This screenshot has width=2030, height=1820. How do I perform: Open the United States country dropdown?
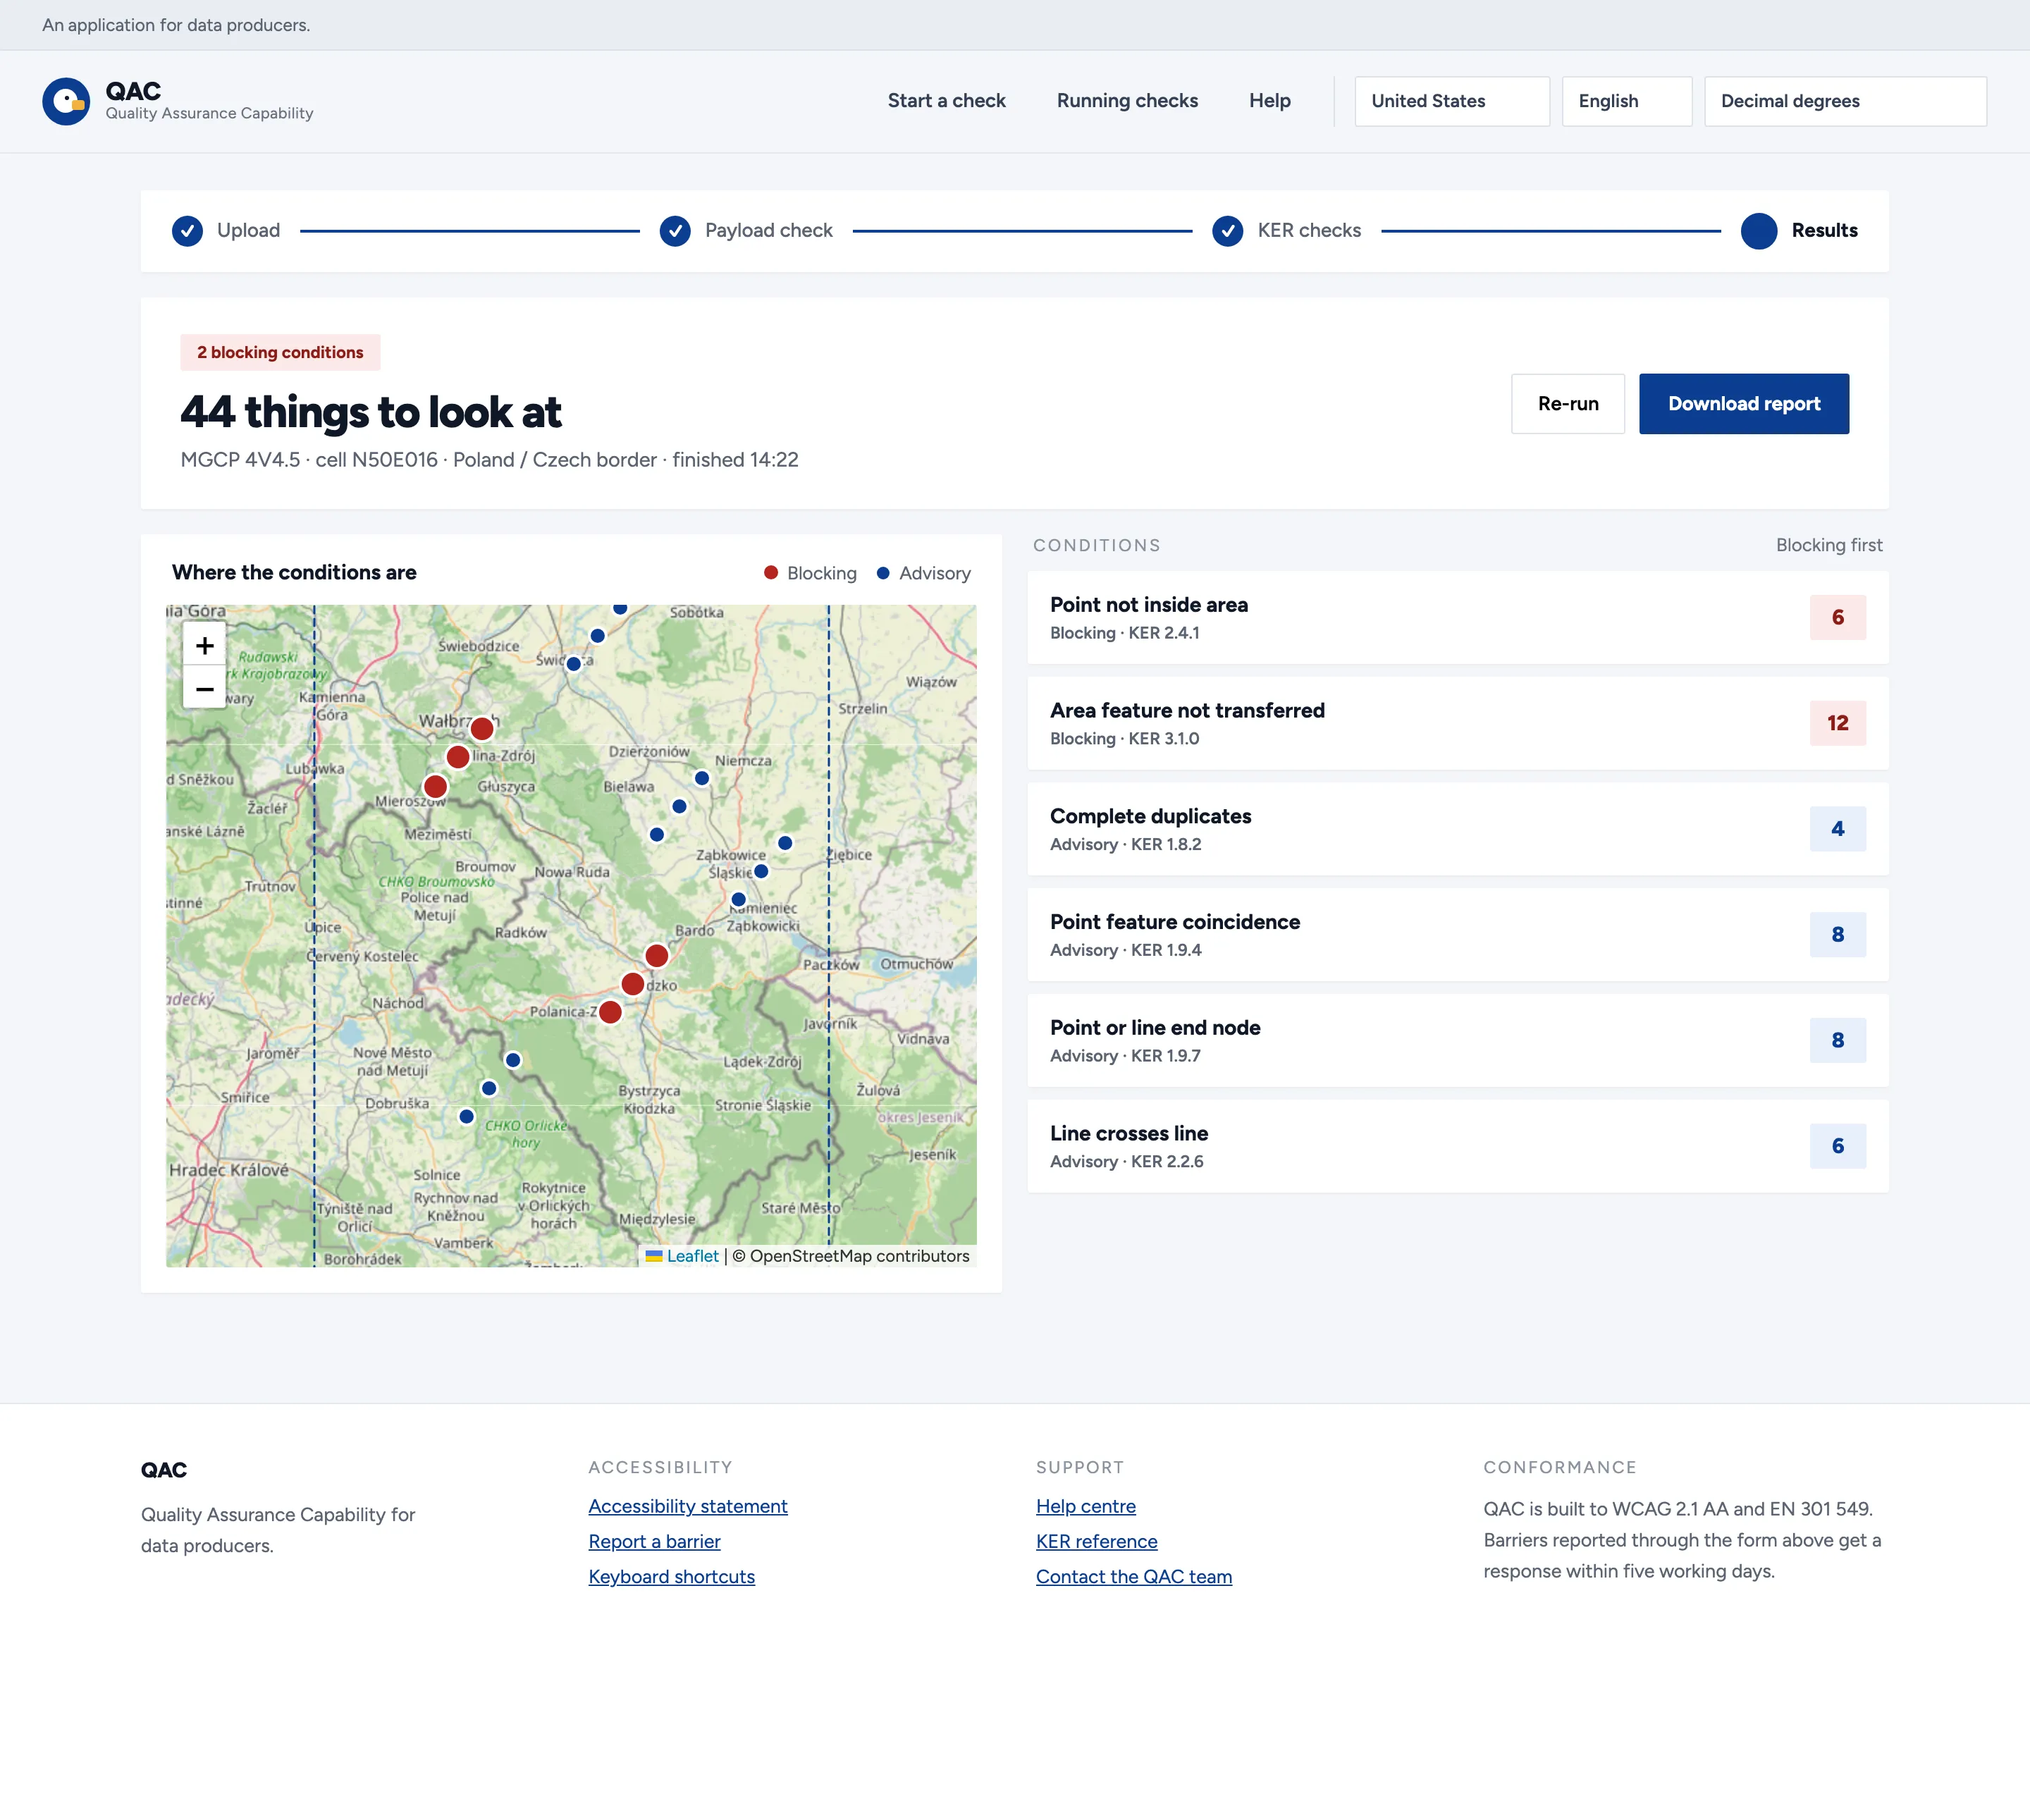pos(1451,101)
